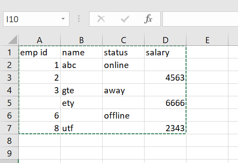Image resolution: width=238 pixels, height=163 pixels.
Task: Select column B header
Action: 82,40
